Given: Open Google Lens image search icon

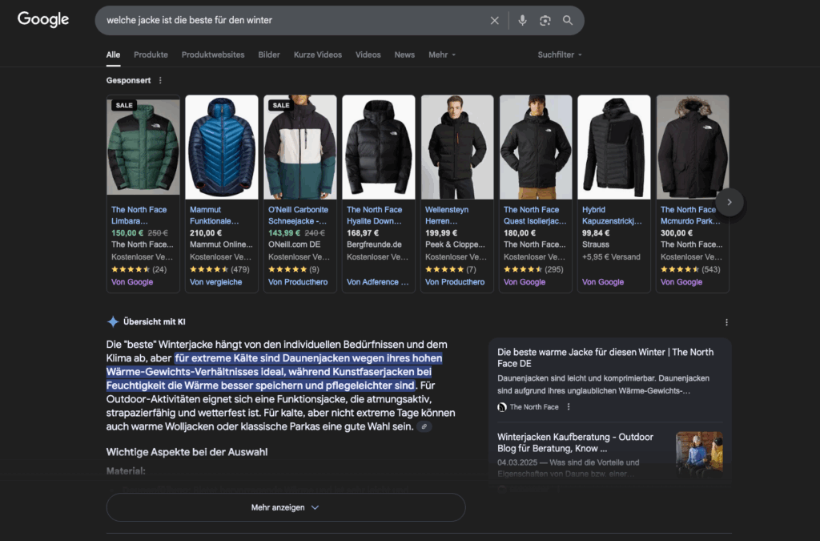Looking at the screenshot, I should pos(545,20).
